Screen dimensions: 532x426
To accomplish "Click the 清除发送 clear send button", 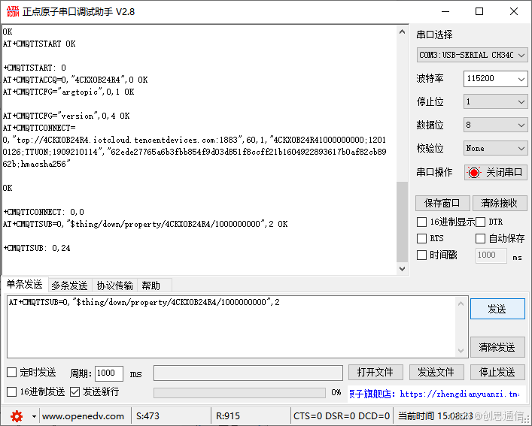I will [497, 347].
